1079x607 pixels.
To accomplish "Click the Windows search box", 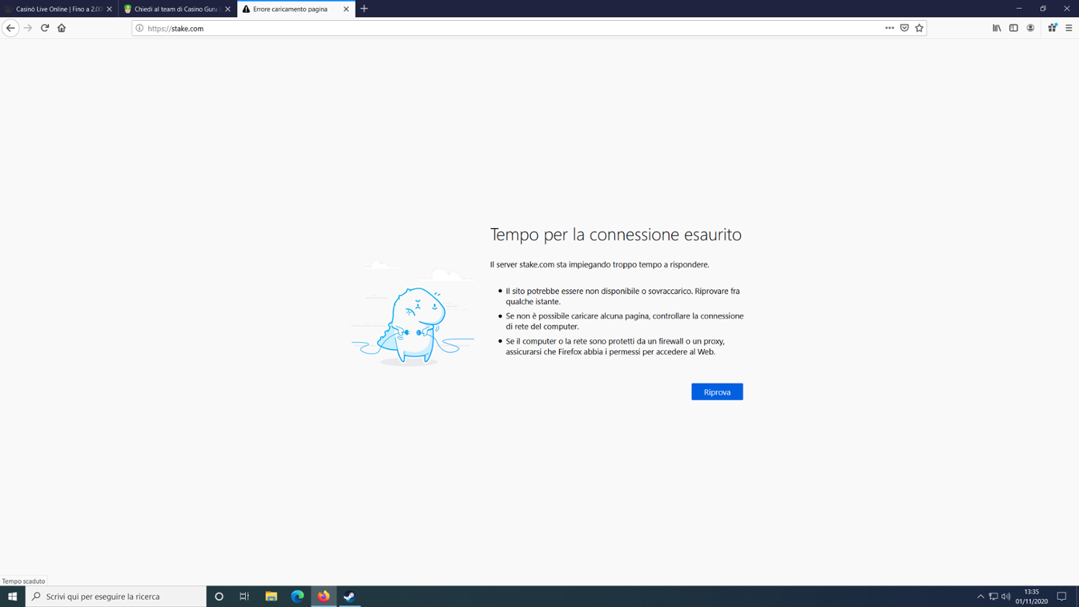I will (116, 596).
